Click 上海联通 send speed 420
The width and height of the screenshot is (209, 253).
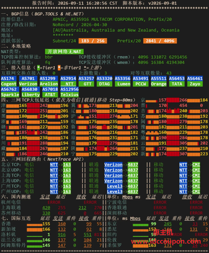[46, 208]
